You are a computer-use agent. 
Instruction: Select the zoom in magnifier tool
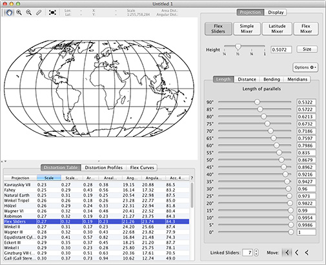point(19,12)
